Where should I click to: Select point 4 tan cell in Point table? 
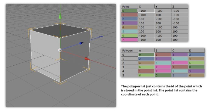click(x=130, y=27)
